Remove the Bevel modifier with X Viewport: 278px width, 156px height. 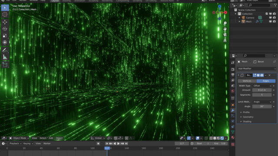click(270, 75)
